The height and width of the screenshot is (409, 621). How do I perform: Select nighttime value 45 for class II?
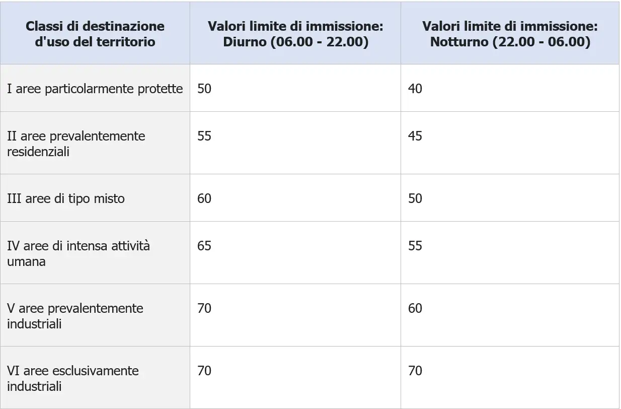[415, 137]
